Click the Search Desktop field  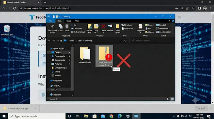151,41
